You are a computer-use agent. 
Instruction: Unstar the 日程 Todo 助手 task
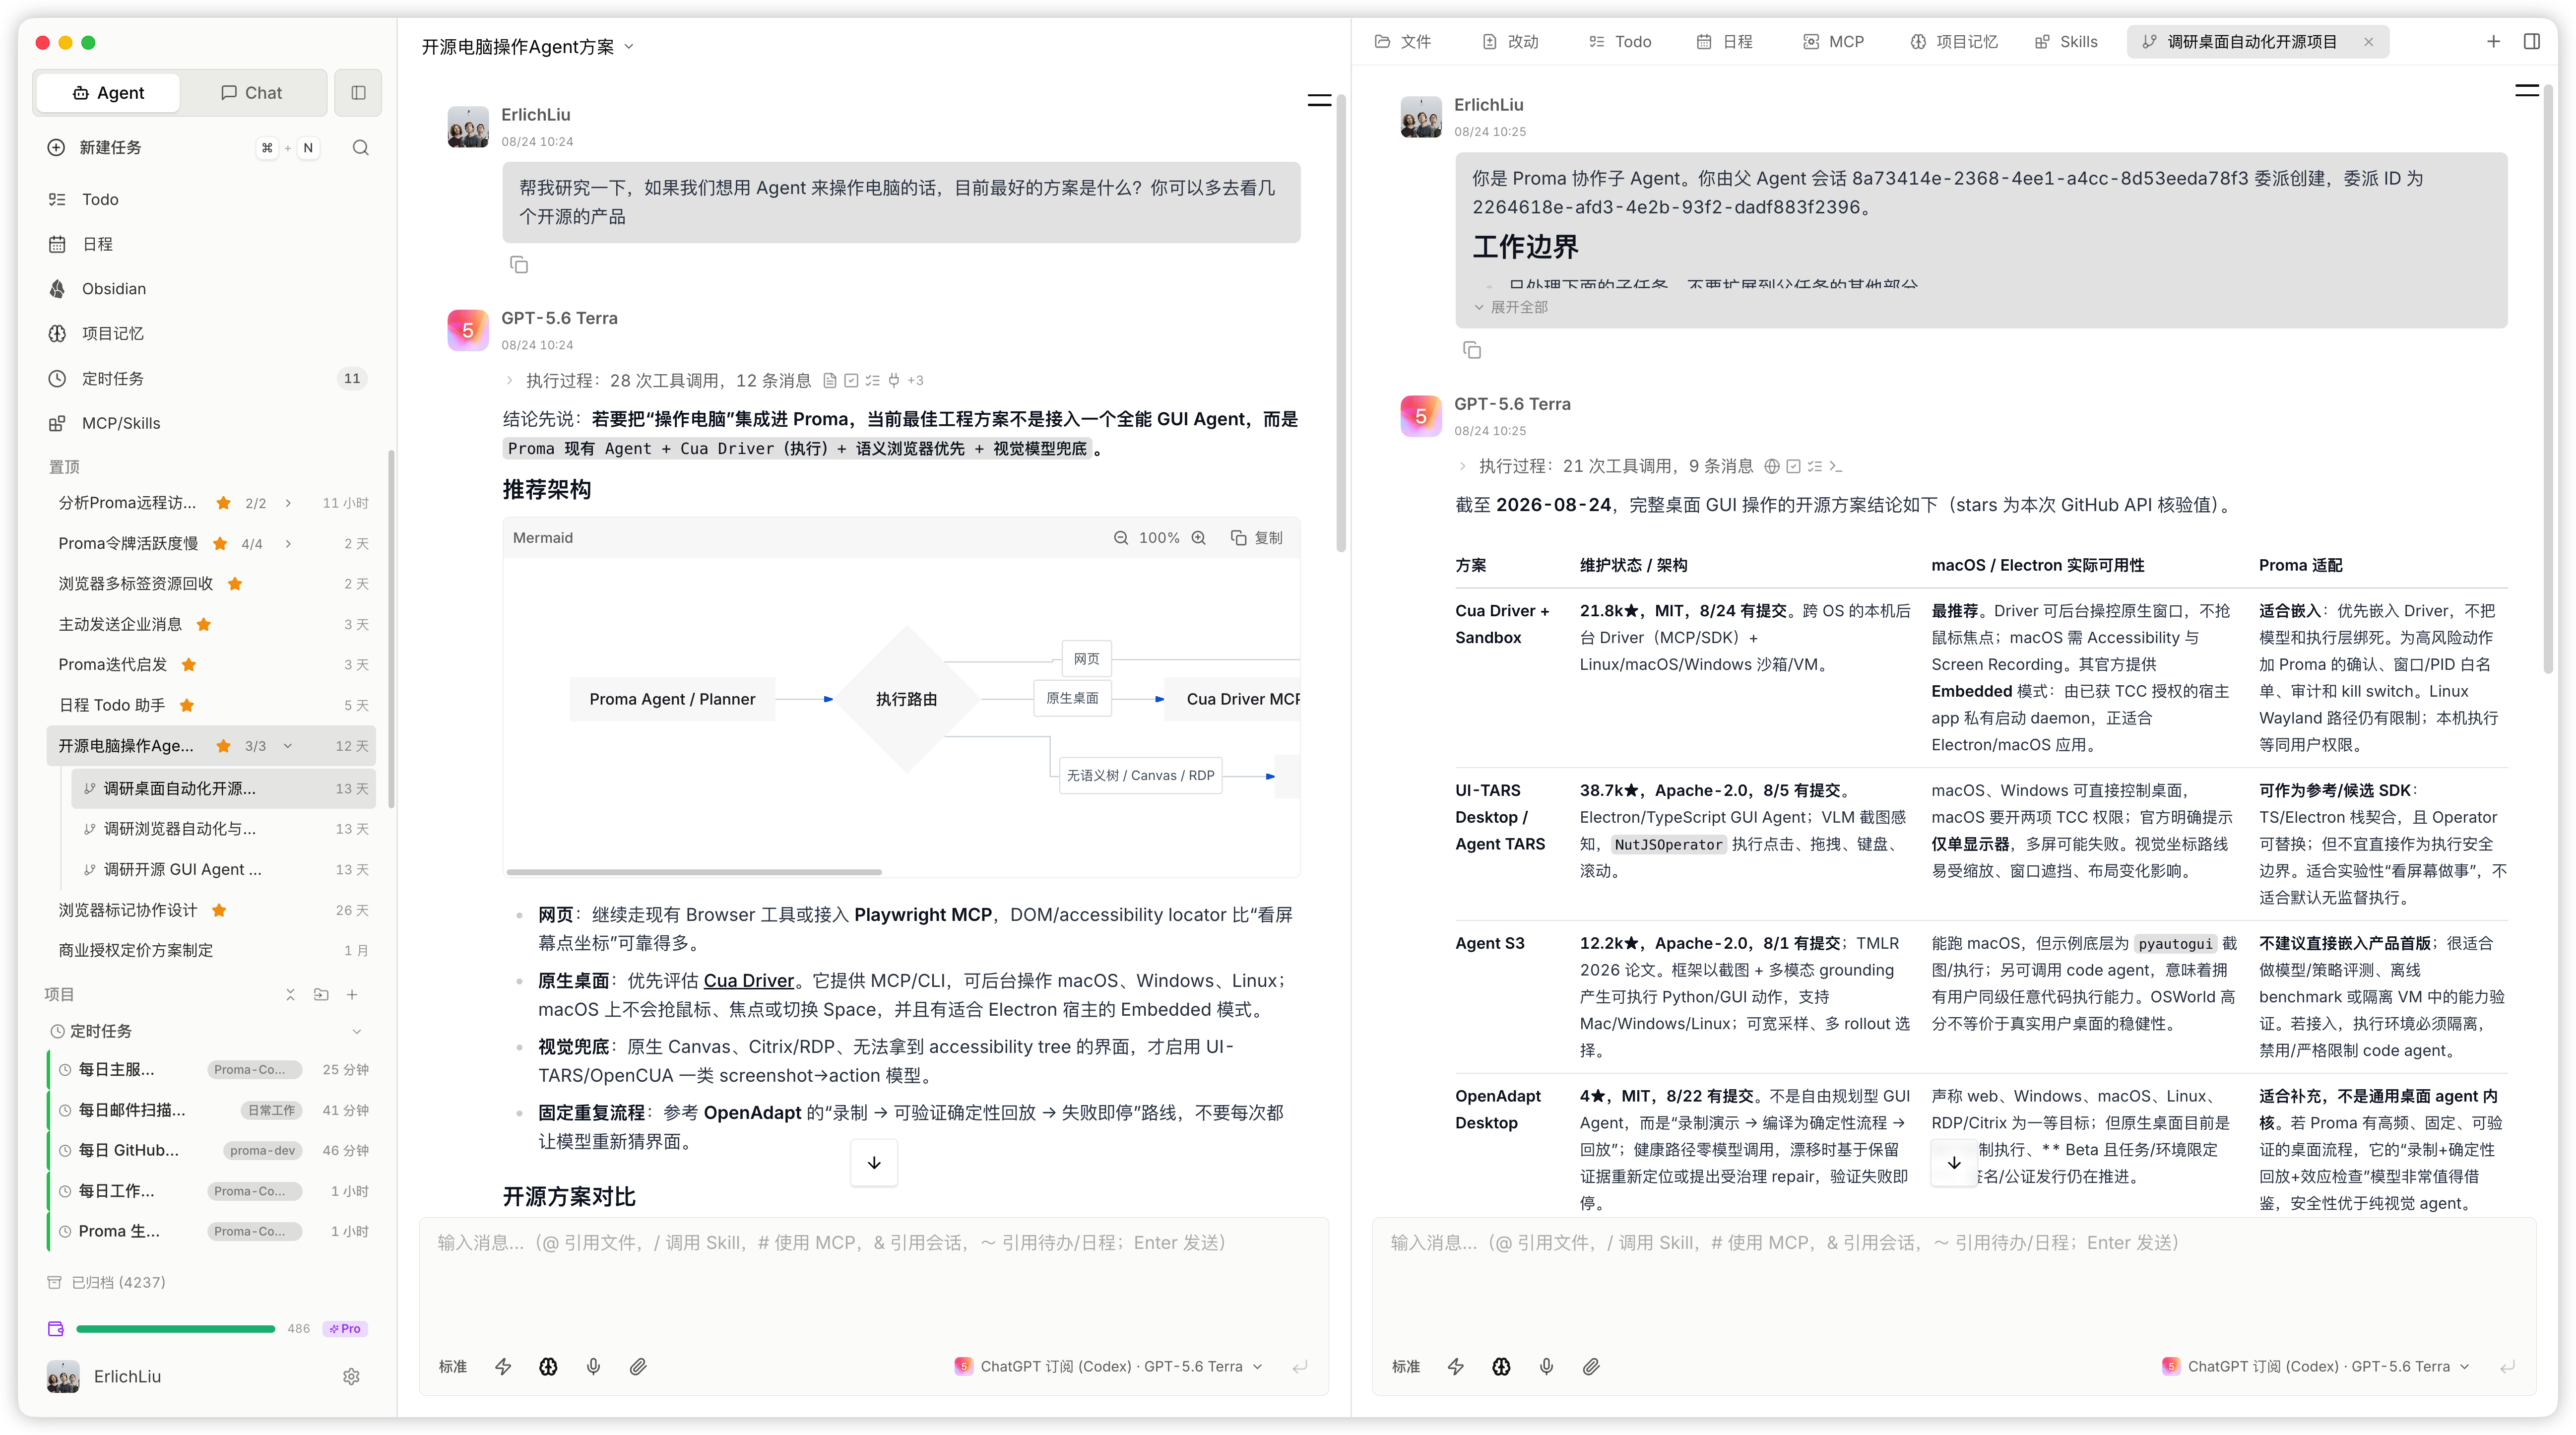tap(186, 706)
